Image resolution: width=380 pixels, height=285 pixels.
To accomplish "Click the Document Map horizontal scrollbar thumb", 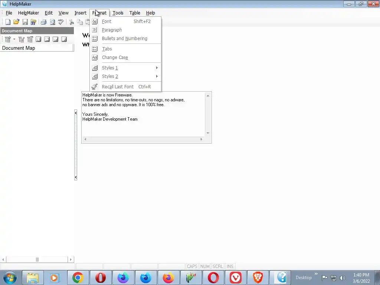I will 37,259.
